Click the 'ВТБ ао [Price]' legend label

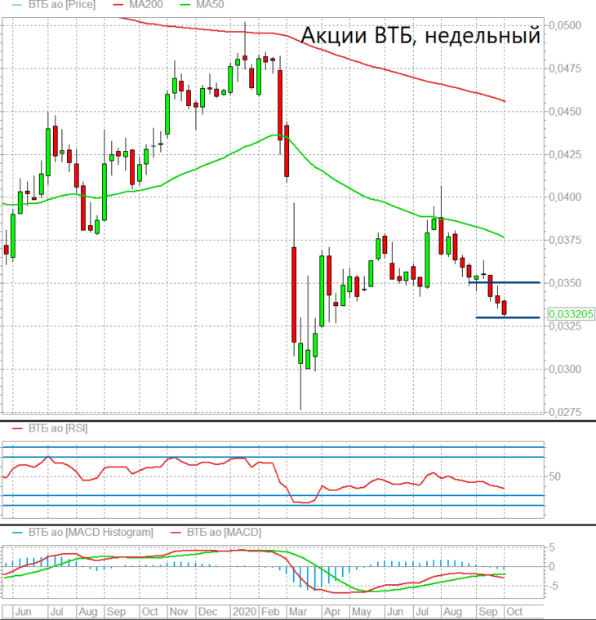(62, 5)
